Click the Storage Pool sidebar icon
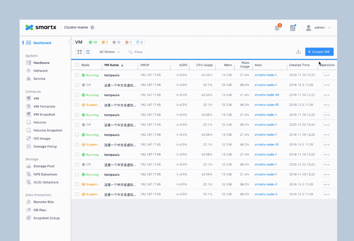 click(x=28, y=166)
